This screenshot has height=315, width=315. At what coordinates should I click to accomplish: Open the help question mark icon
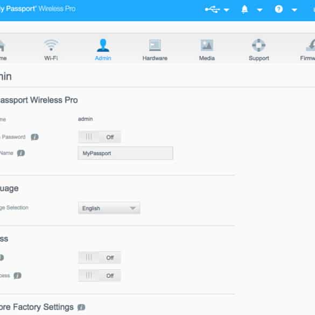click(x=279, y=9)
